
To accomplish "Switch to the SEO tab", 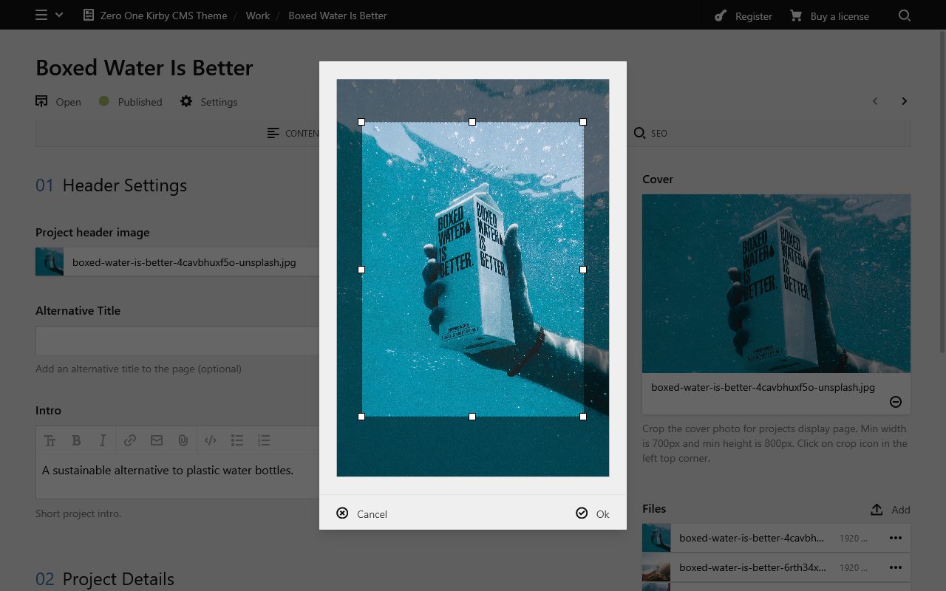I will (650, 133).
